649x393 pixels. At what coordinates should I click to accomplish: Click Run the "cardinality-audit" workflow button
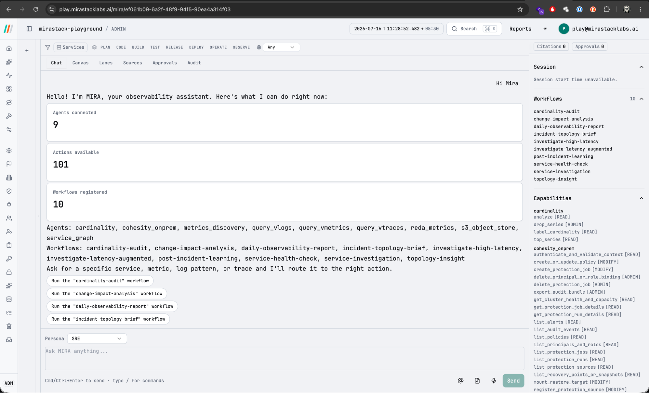100,281
